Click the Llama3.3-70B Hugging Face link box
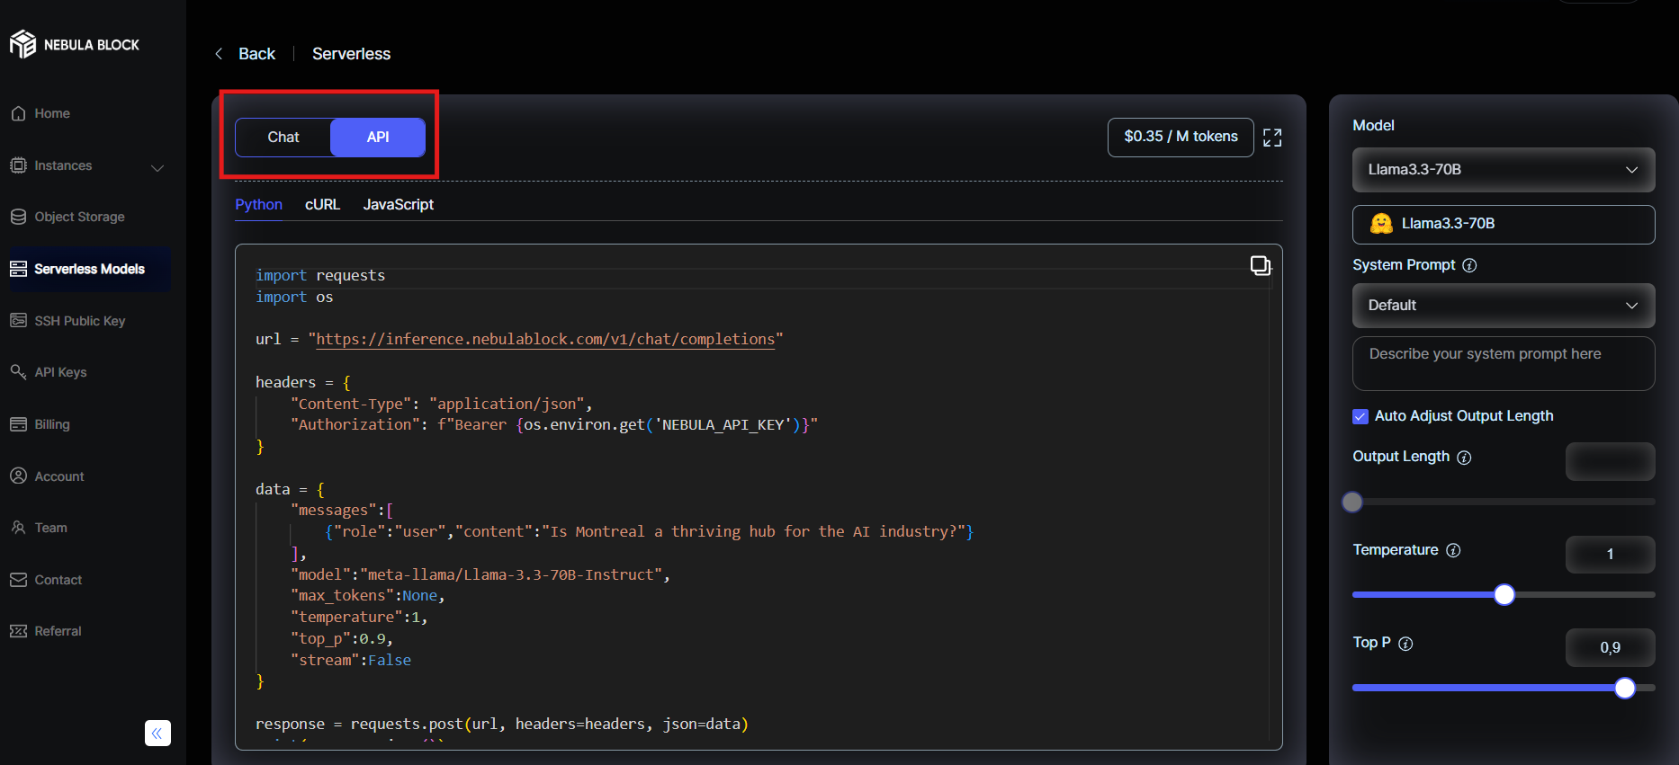The height and width of the screenshot is (765, 1679). click(x=1504, y=224)
